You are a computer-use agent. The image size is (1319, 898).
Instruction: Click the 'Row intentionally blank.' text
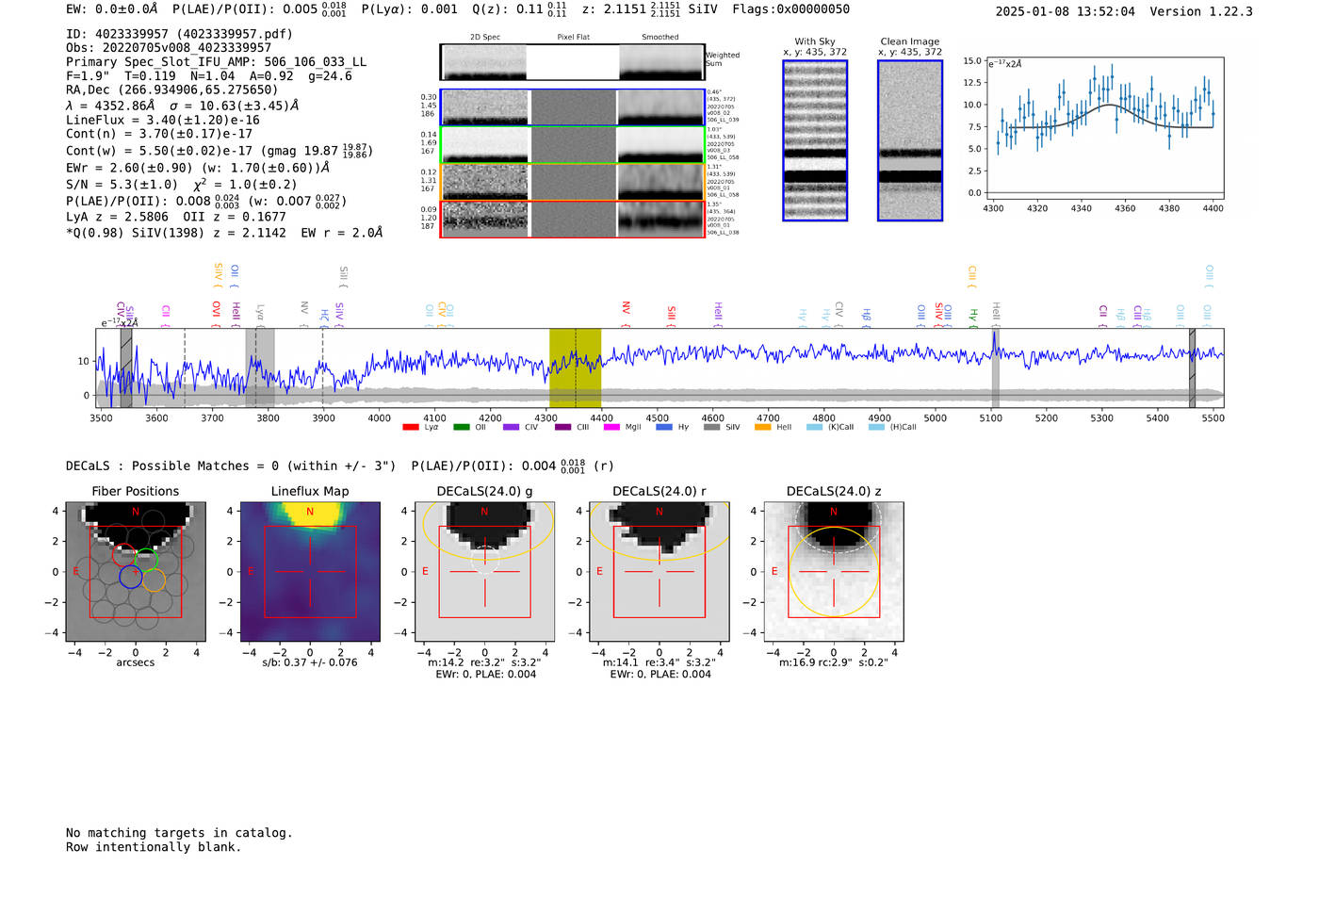pos(154,847)
